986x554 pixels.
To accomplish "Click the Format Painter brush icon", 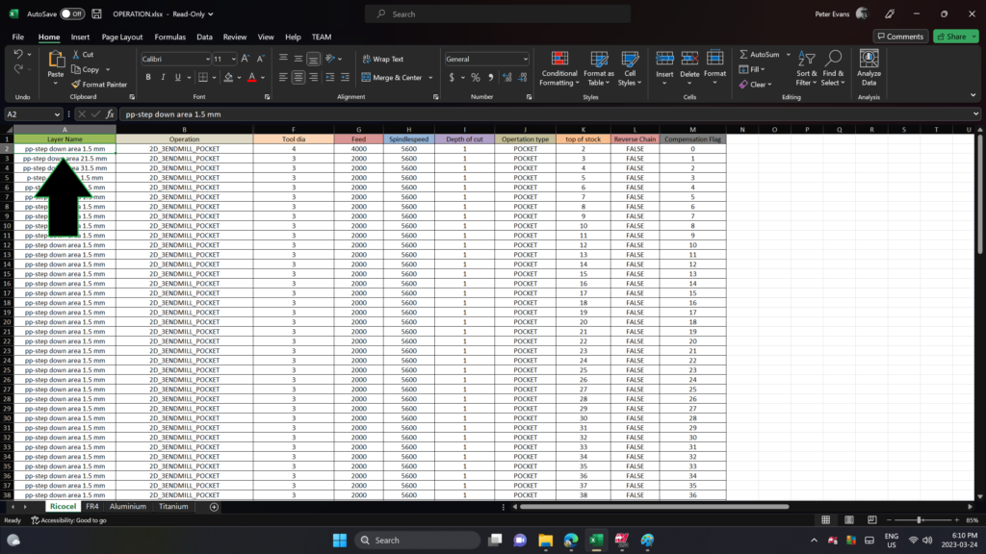I will pos(76,85).
